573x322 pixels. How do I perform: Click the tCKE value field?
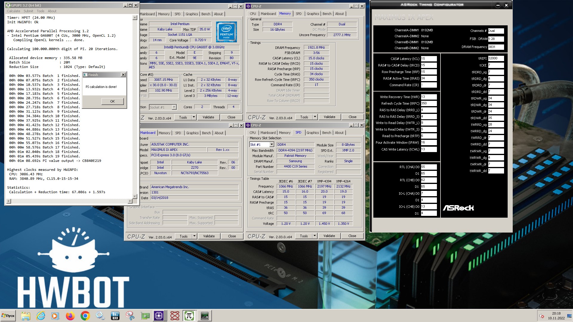tap(496, 65)
